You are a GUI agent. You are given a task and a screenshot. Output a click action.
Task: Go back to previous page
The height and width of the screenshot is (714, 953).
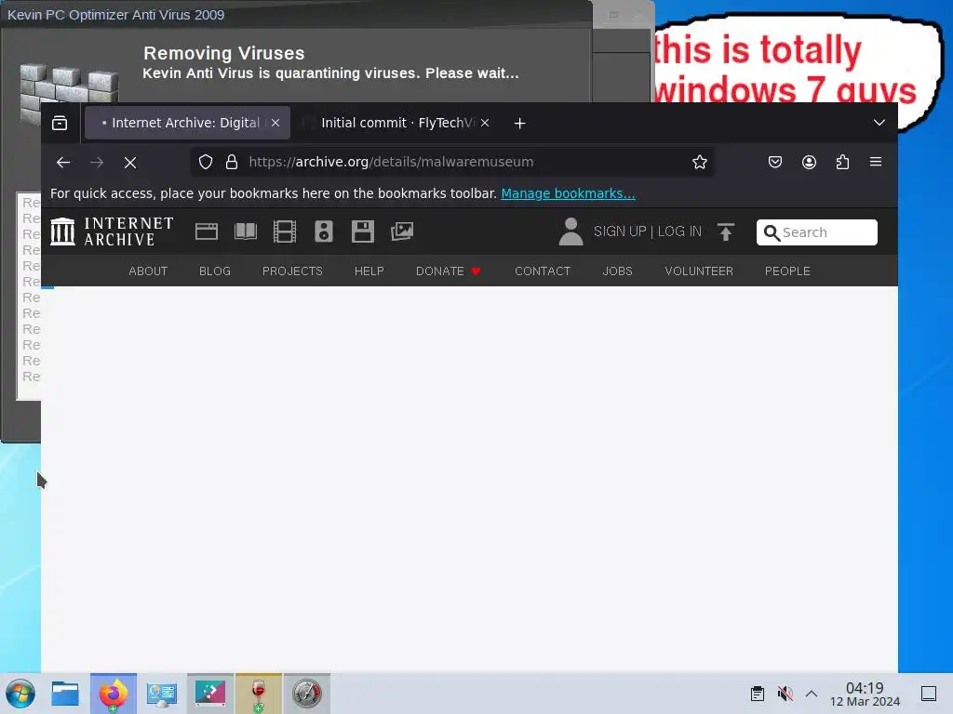coord(63,162)
